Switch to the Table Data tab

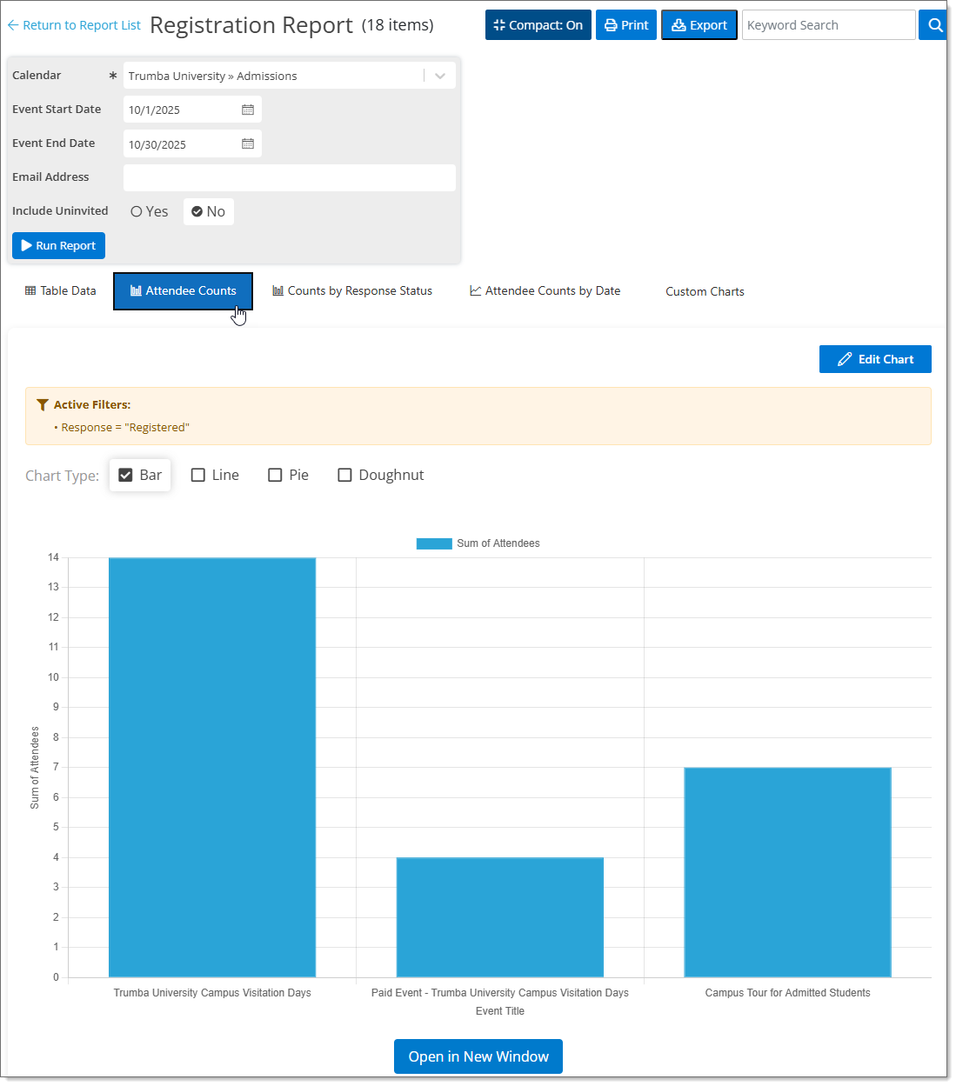pos(60,291)
